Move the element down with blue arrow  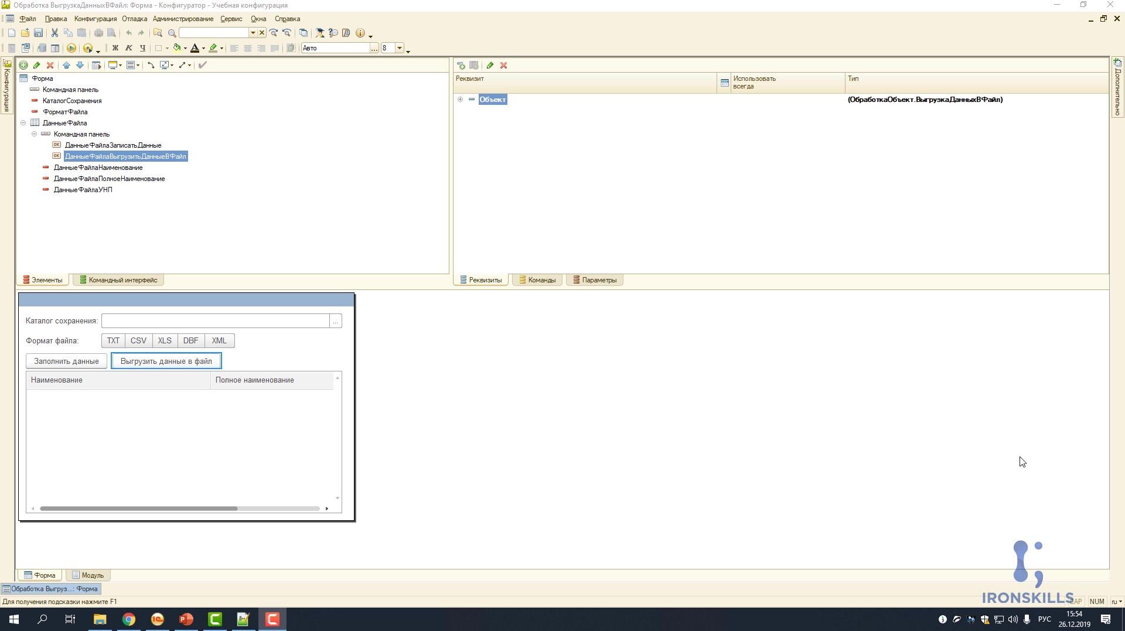pos(80,65)
